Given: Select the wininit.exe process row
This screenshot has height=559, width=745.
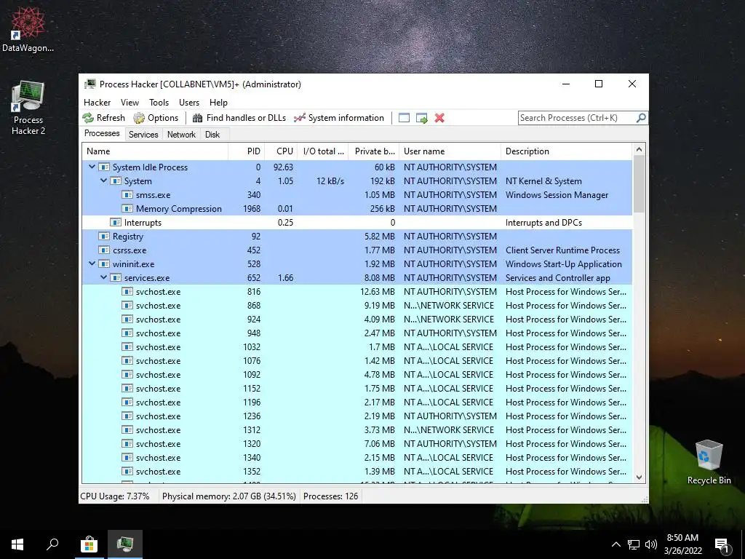Looking at the screenshot, I should point(356,263).
